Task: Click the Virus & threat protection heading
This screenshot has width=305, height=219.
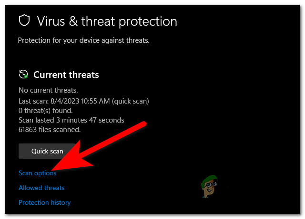Action: click(x=107, y=21)
